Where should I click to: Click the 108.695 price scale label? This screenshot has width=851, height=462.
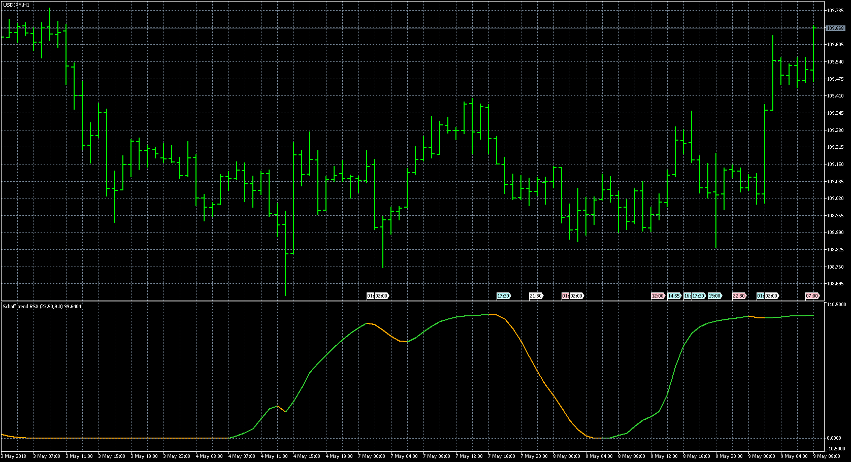pyautogui.click(x=835, y=284)
